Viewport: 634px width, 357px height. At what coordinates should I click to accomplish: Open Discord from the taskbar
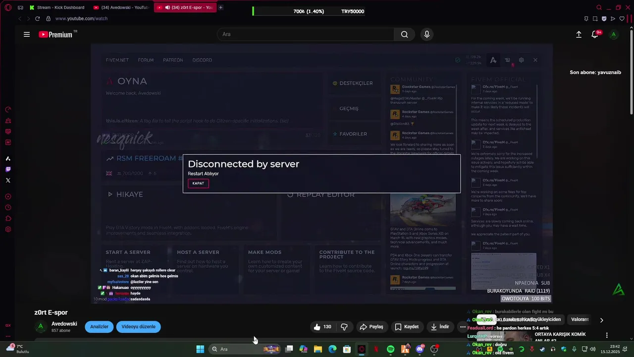tap(420, 349)
